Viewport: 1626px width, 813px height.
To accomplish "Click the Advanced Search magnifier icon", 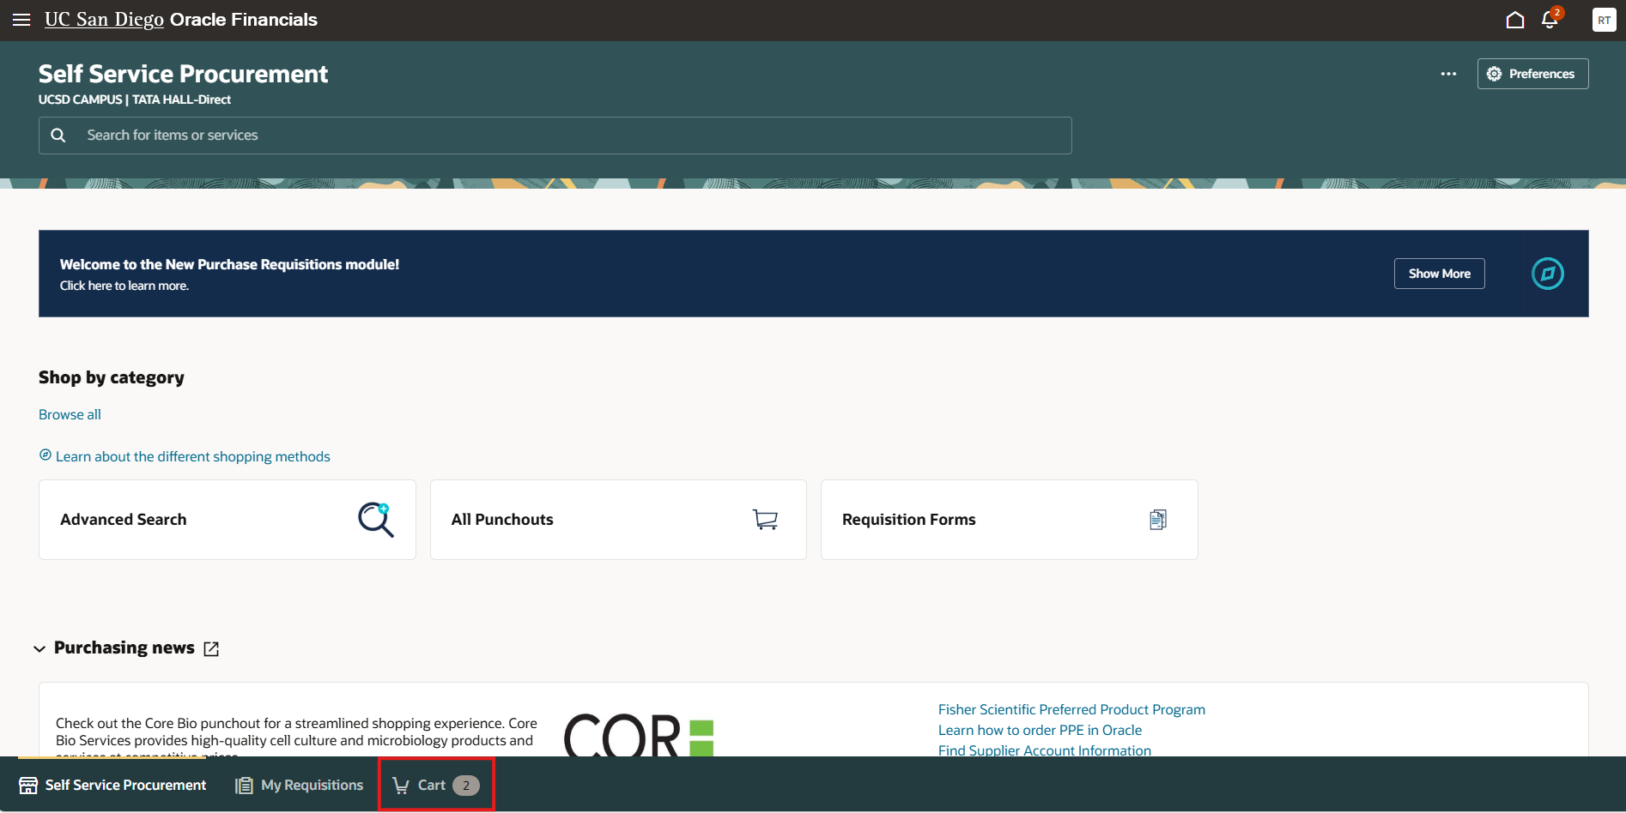I will (375, 520).
